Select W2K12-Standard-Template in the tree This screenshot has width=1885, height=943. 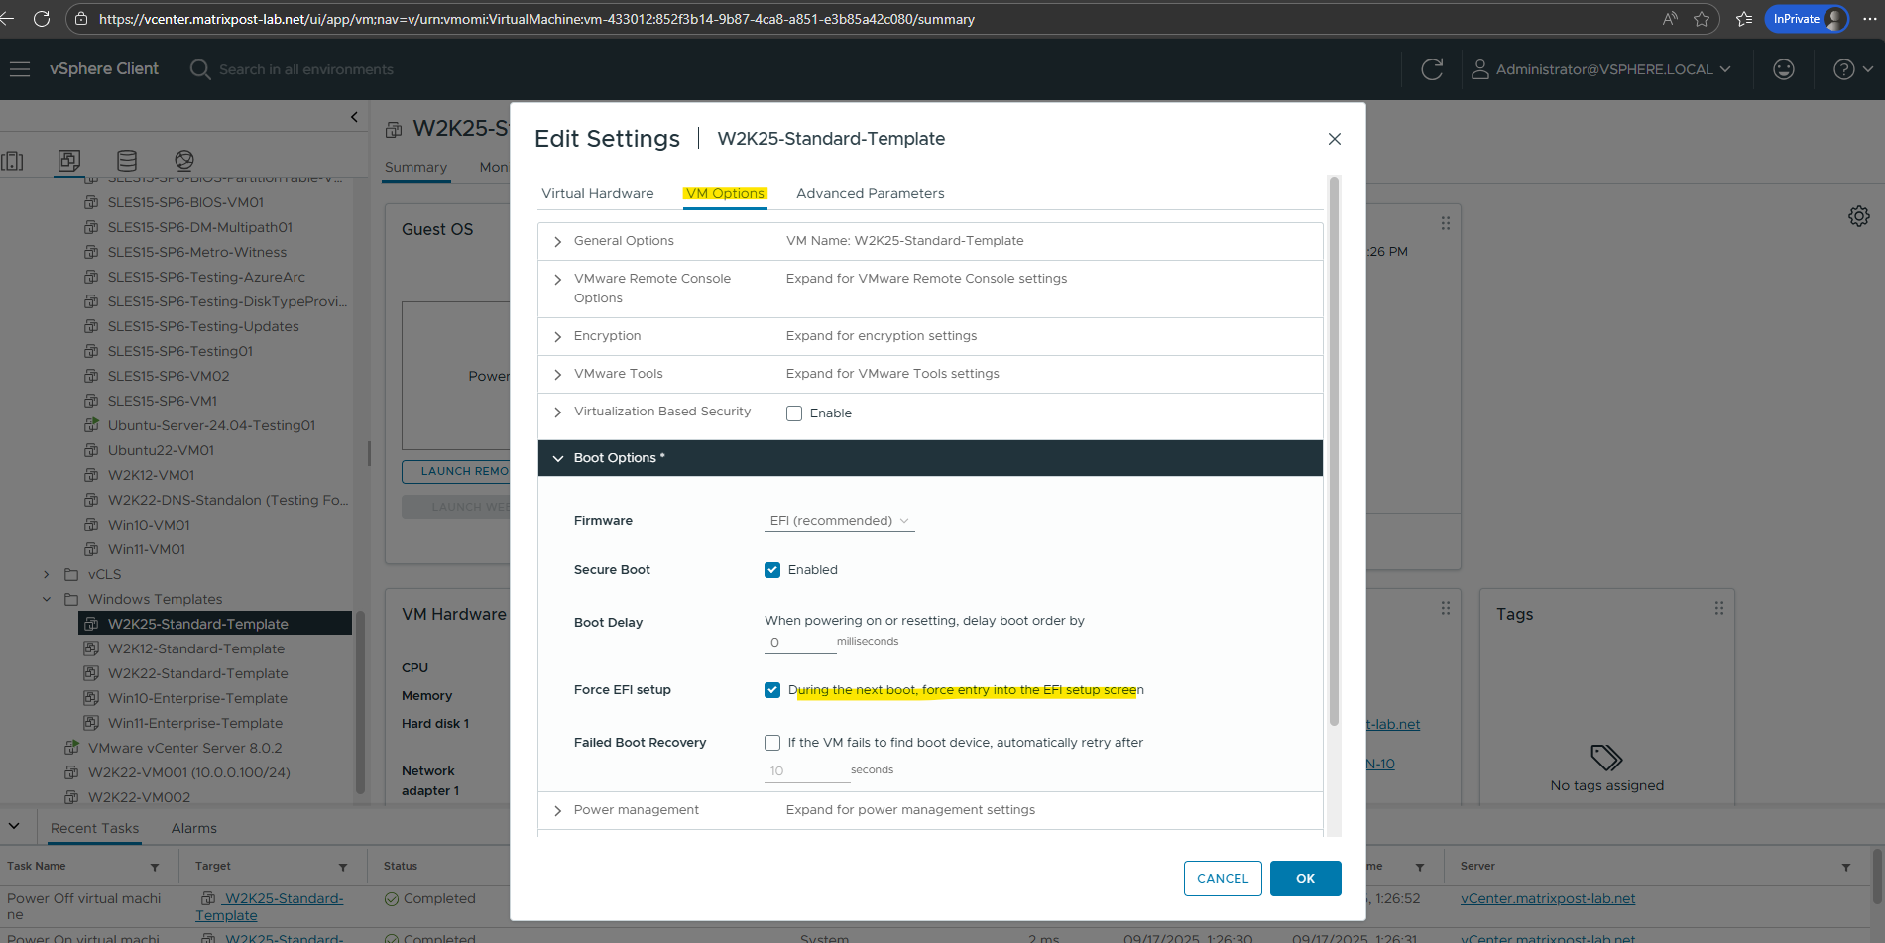pos(196,648)
